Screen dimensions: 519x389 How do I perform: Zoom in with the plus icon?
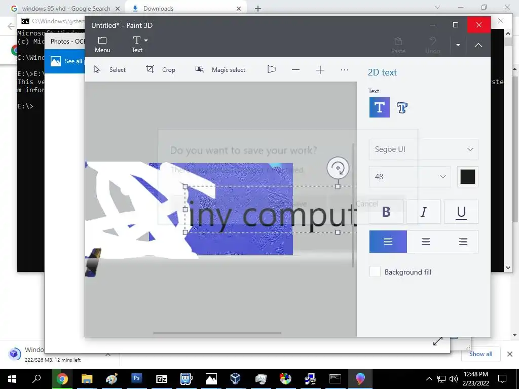[x=320, y=70]
